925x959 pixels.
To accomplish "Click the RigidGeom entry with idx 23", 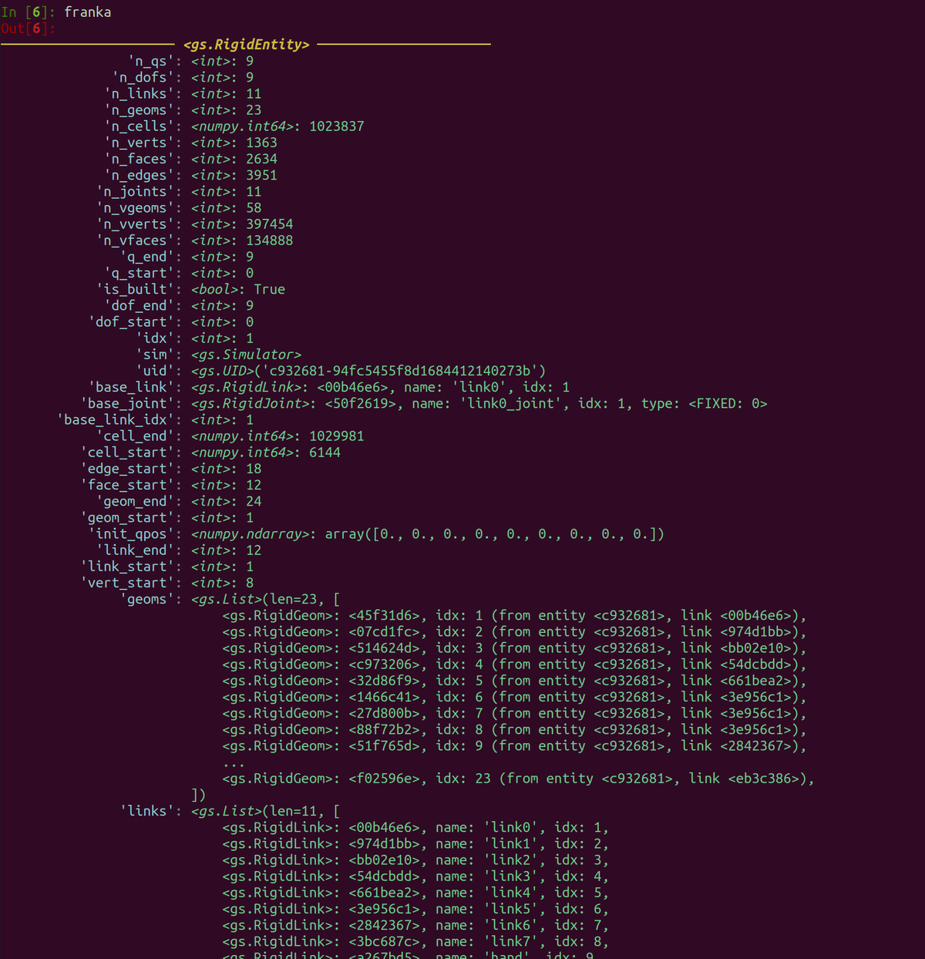I will coord(518,779).
